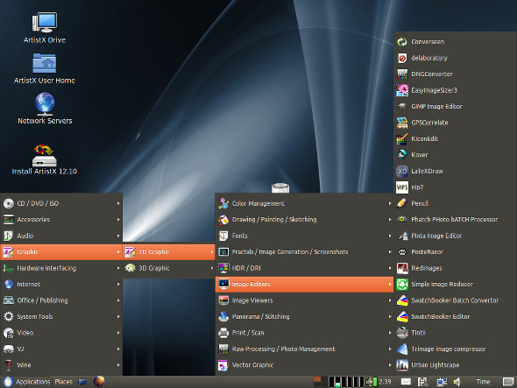Select Fractals / Image Generation / Screenshots entry
Screen dimensions: 517x388
pos(304,252)
